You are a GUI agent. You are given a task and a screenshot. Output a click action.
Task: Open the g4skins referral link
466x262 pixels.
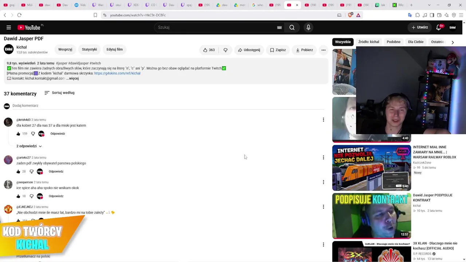click(x=117, y=73)
